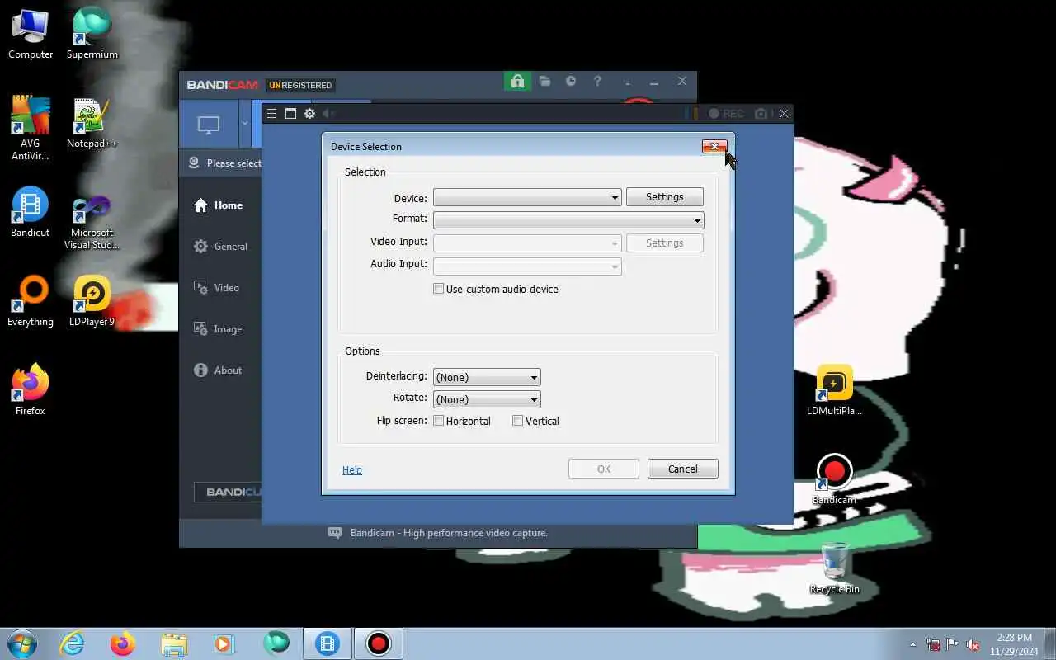Select the Microsoft Visual Studio desktop icon

(x=92, y=223)
